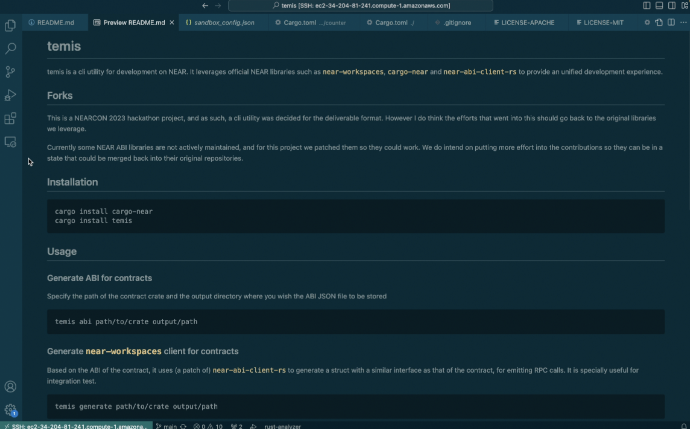Show forwarded ports status item
690x429 pixels.
(237, 426)
